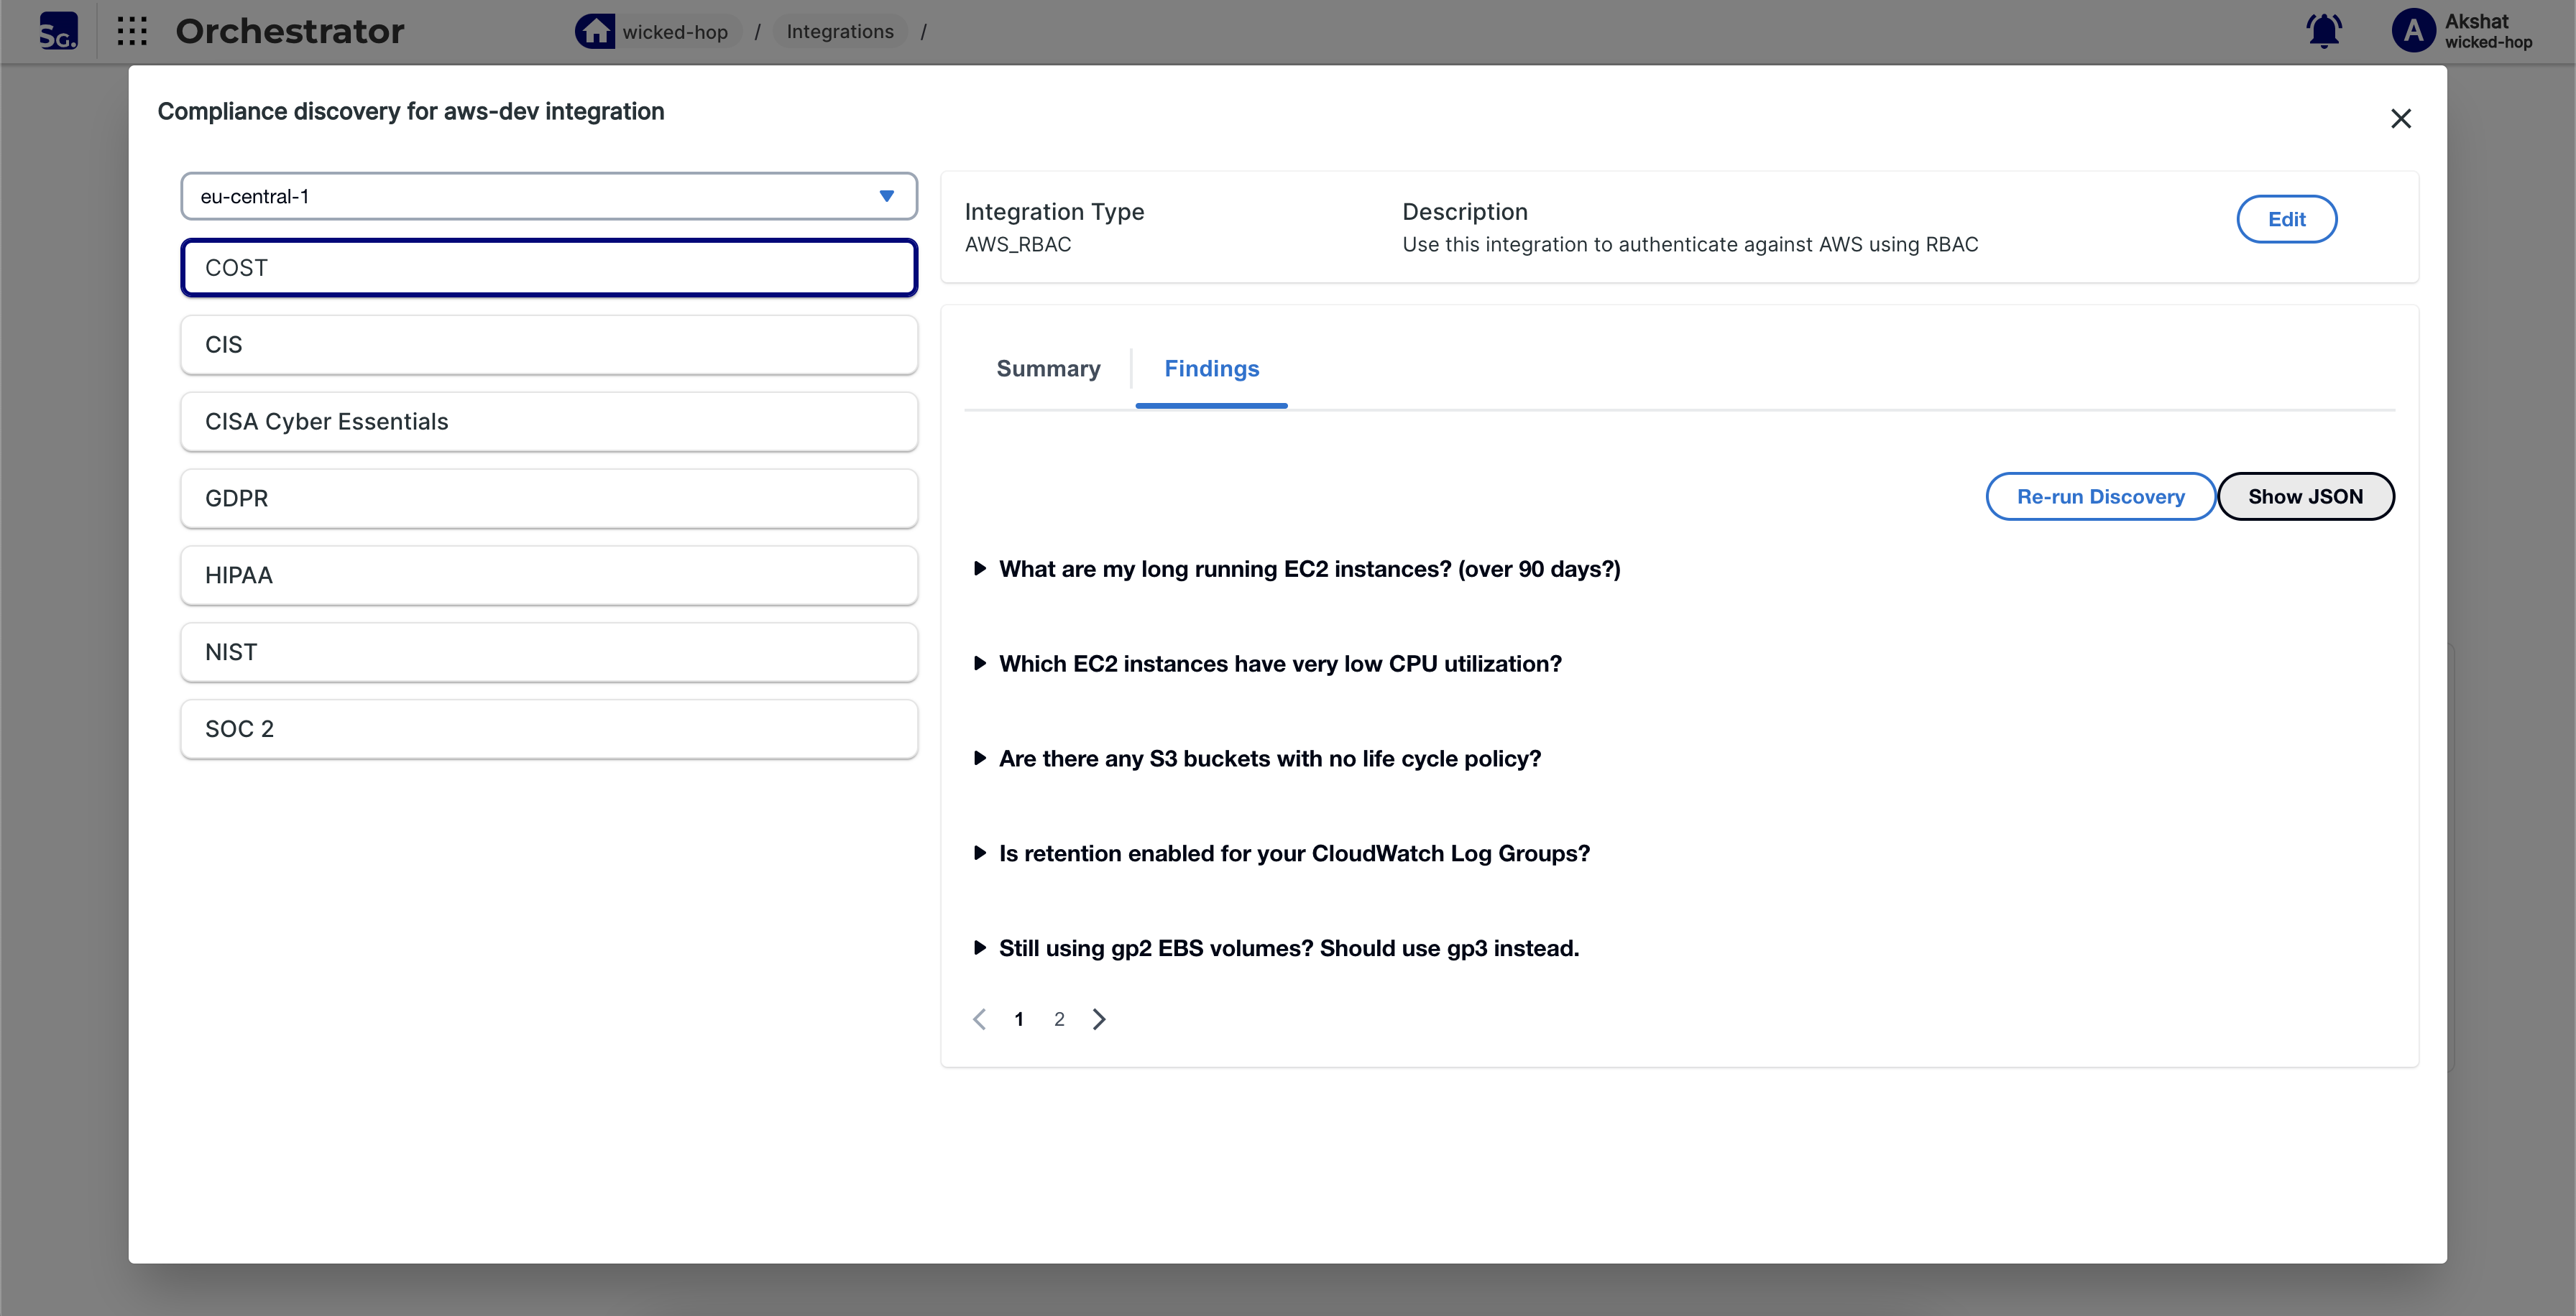The width and height of the screenshot is (2576, 1316).
Task: Go to findings page 2
Action: (x=1059, y=1019)
